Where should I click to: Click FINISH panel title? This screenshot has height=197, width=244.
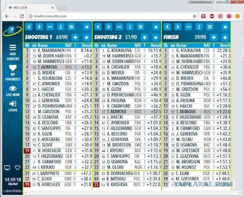pyautogui.click(x=171, y=37)
